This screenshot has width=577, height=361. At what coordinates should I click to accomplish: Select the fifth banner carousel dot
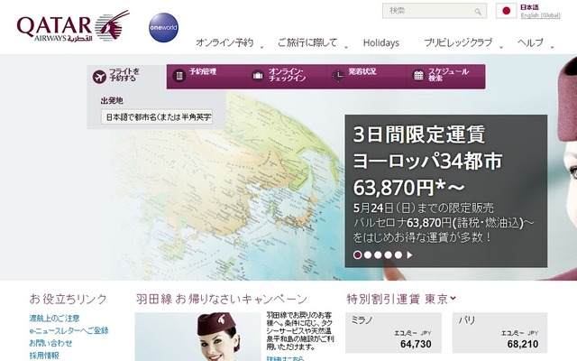point(398,255)
